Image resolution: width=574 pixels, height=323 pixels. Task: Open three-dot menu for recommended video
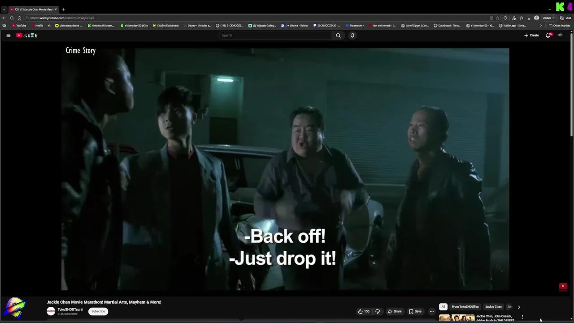click(x=522, y=317)
